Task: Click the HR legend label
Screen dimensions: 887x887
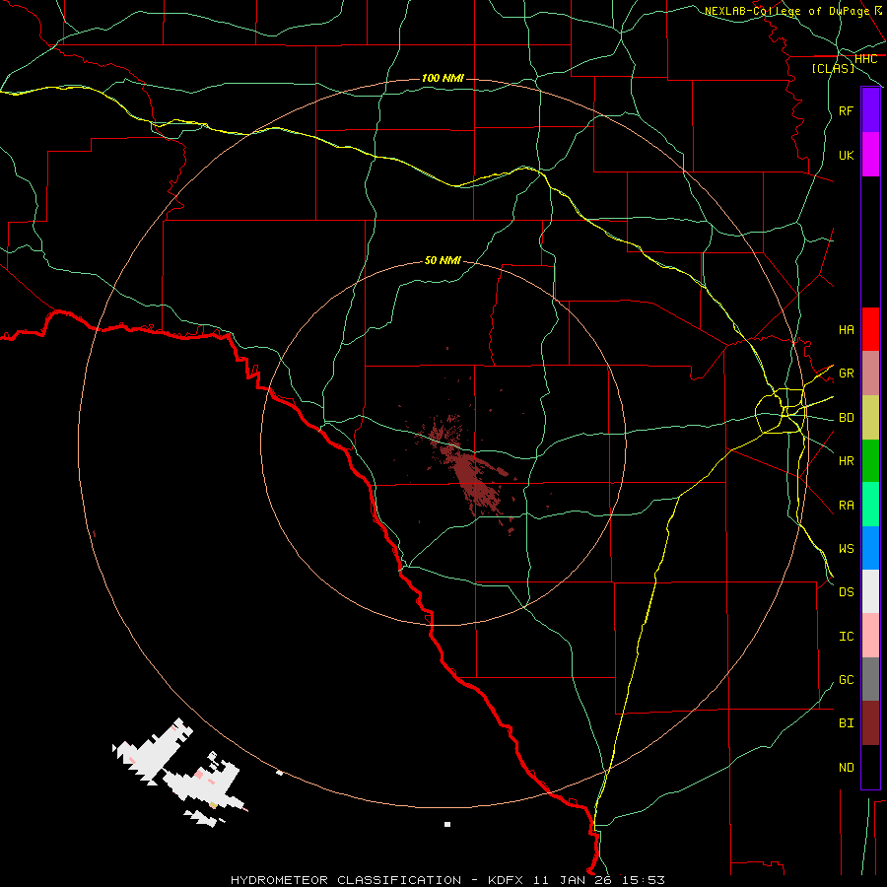Action: 846,461
